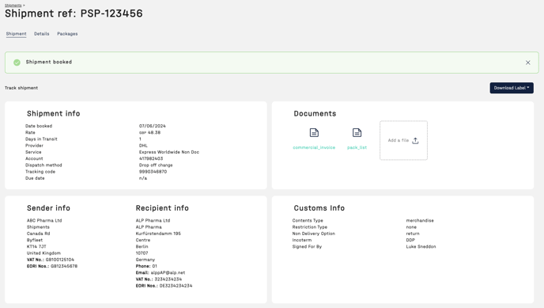Image resolution: width=544 pixels, height=308 pixels.
Task: Click the Due date n/a value
Action: click(143, 178)
